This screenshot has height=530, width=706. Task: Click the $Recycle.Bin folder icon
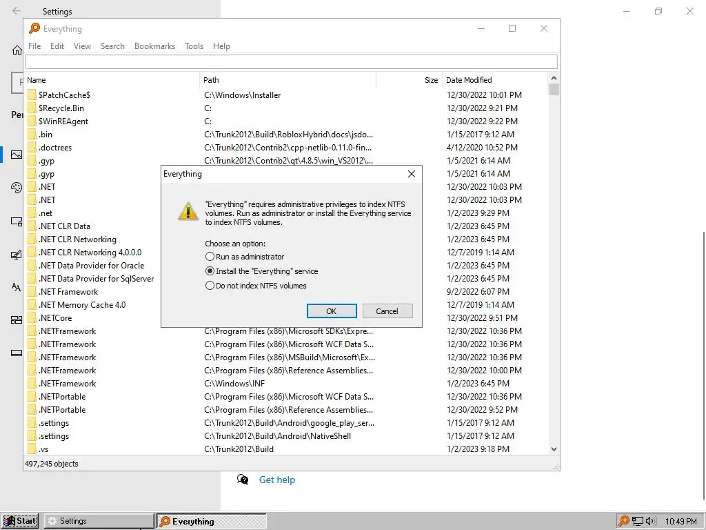point(32,108)
